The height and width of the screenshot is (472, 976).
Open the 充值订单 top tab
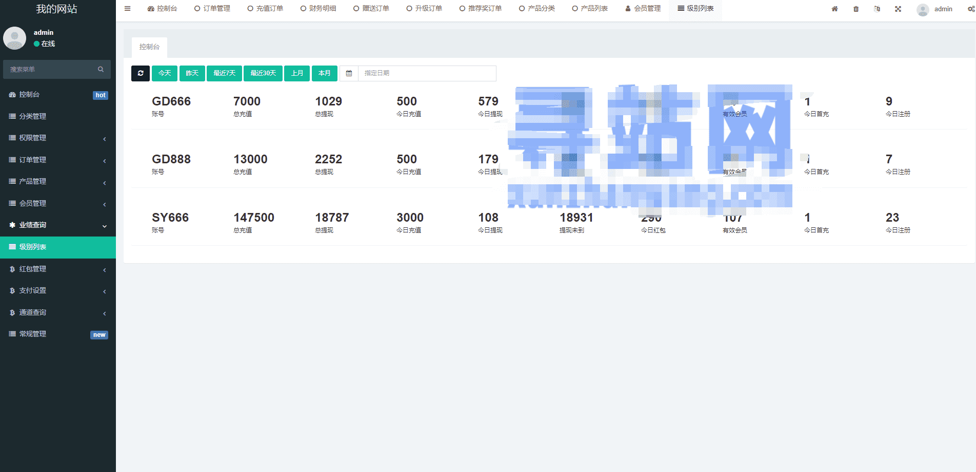[x=265, y=9]
